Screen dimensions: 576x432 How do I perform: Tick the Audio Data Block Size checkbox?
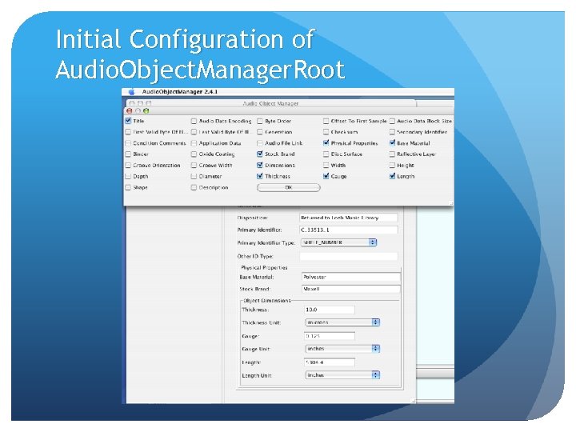(x=392, y=121)
